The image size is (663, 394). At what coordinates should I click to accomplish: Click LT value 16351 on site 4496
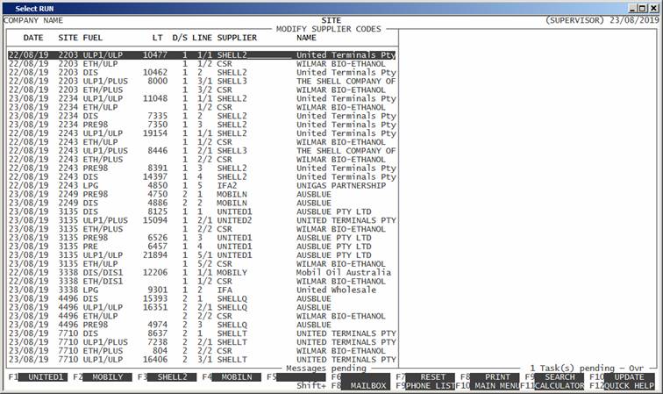[x=154, y=307]
